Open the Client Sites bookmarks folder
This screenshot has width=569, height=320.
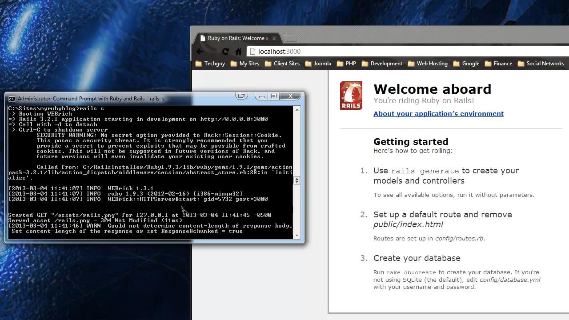(282, 64)
